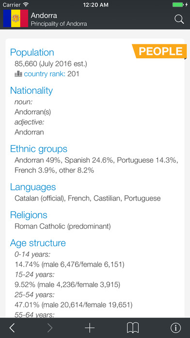Viewport: 190px width, 338px height.
Task: Go back with the left arrow
Action: click(12, 328)
